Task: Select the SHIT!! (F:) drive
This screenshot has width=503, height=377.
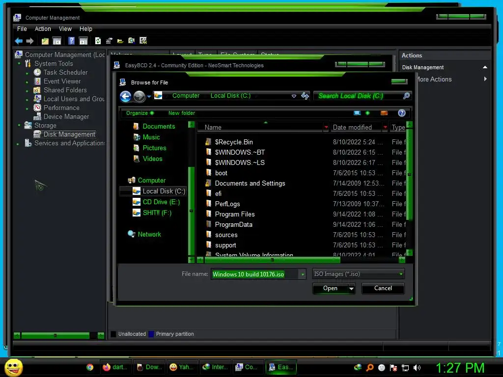Action: [157, 213]
